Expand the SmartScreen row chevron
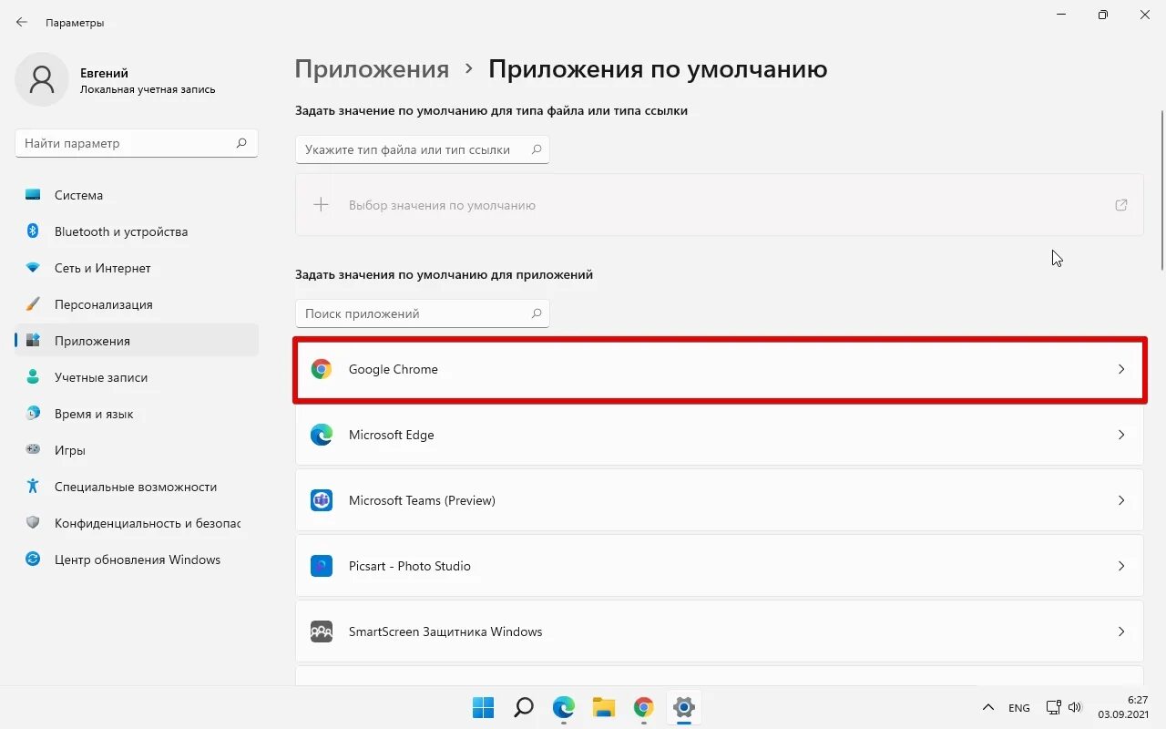 pyautogui.click(x=1121, y=631)
